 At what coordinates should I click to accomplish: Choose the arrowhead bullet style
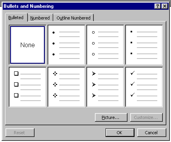pos(105,87)
